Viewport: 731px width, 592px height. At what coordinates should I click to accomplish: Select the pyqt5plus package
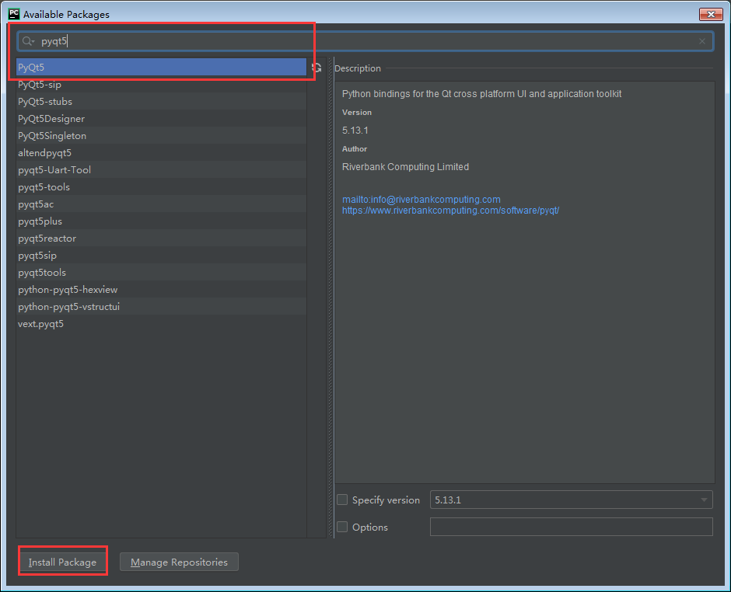click(x=161, y=221)
